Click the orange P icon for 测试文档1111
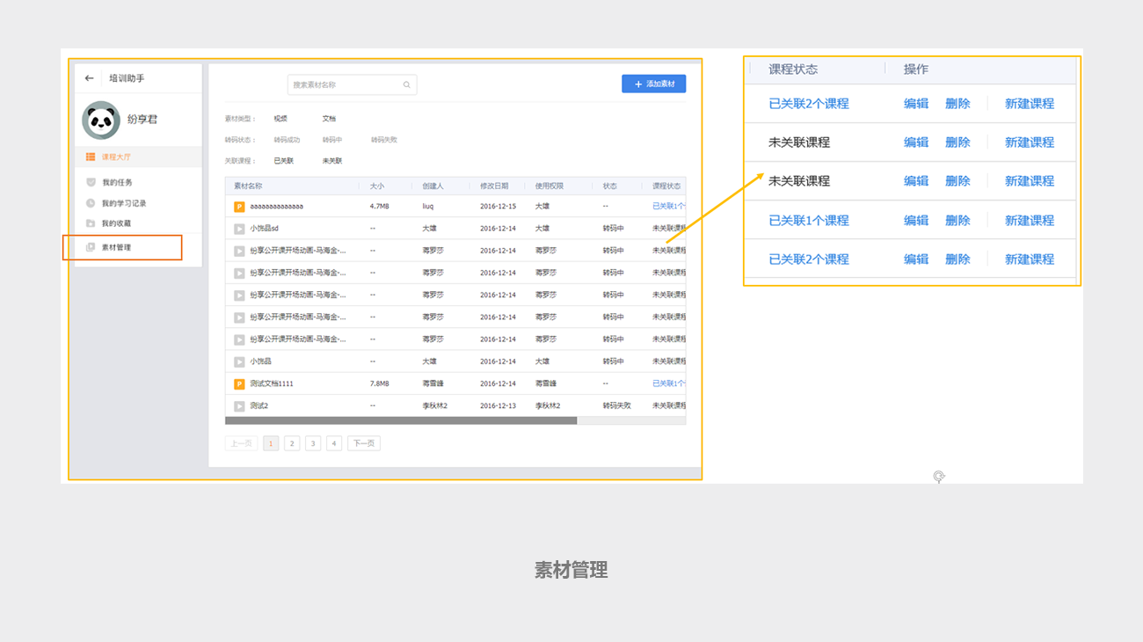 (239, 383)
